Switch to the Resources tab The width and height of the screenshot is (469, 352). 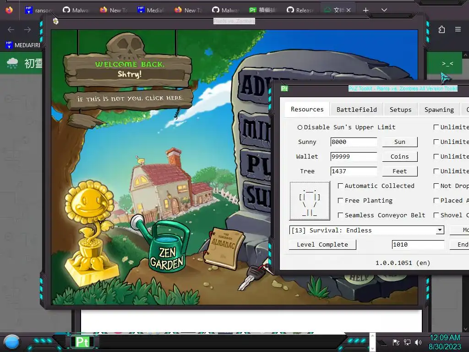click(307, 109)
